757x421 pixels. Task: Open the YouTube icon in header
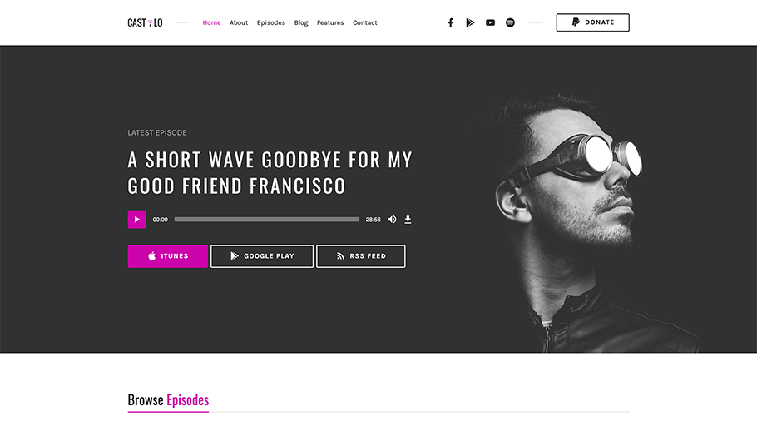tap(490, 22)
